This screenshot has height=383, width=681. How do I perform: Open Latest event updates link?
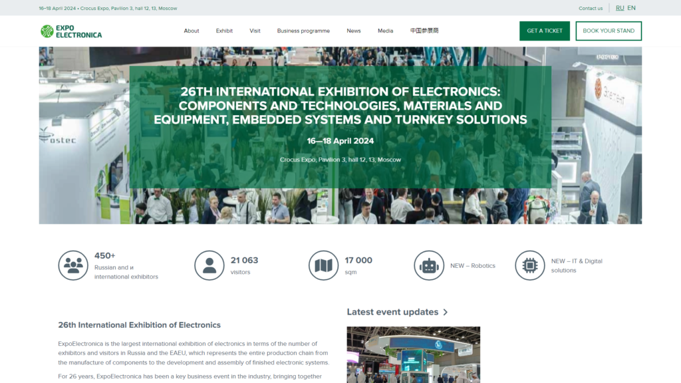click(392, 312)
